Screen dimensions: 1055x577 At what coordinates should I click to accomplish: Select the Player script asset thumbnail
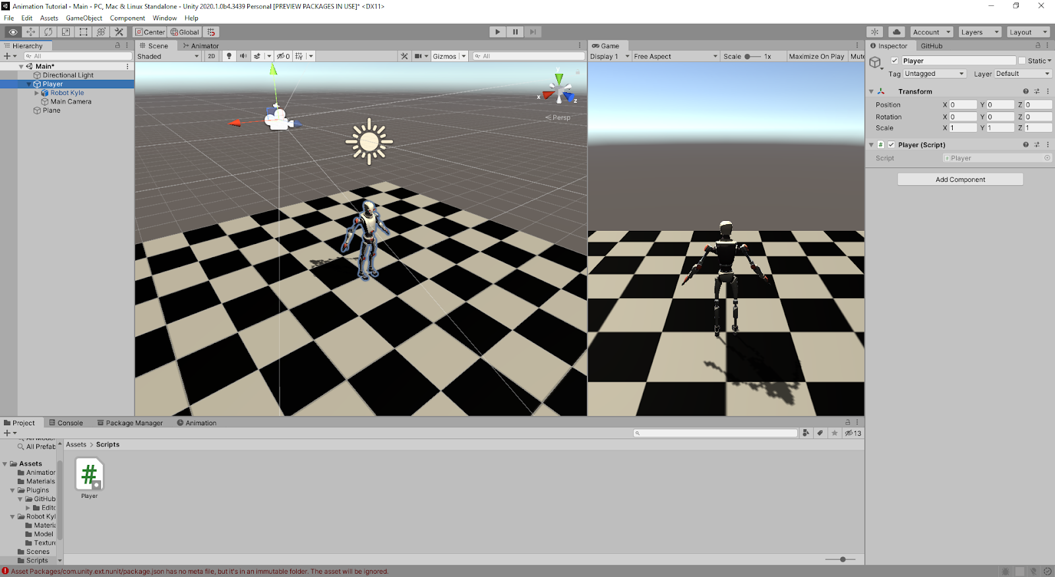coord(89,474)
